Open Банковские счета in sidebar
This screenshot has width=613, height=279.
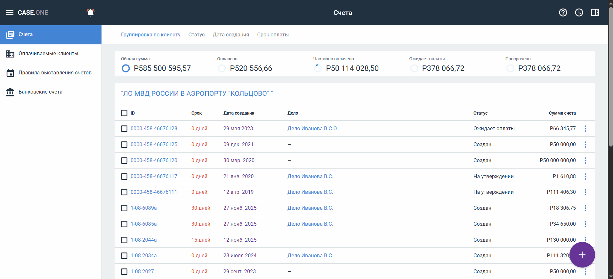tap(40, 92)
